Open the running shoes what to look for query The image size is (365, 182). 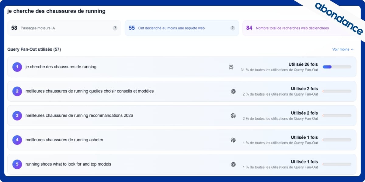68,164
